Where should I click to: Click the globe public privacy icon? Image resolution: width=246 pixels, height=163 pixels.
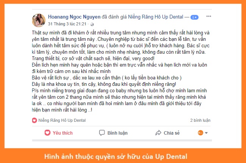point(92,24)
